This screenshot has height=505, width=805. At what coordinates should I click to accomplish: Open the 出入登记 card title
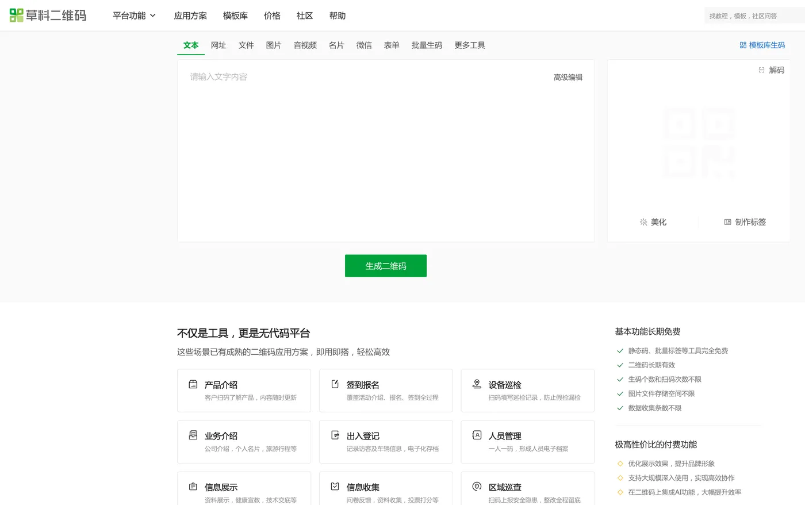pyautogui.click(x=363, y=436)
